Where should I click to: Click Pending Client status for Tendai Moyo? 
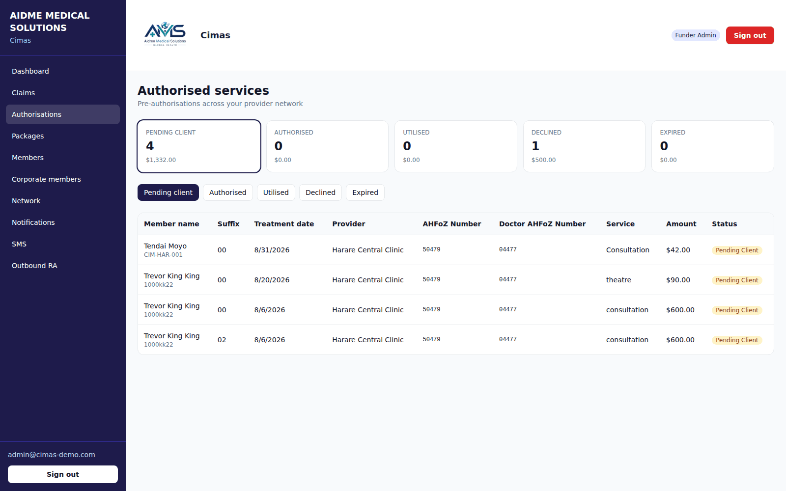pos(737,250)
